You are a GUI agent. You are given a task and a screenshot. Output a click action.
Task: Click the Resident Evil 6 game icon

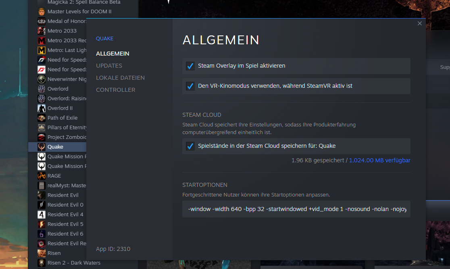[x=41, y=234]
